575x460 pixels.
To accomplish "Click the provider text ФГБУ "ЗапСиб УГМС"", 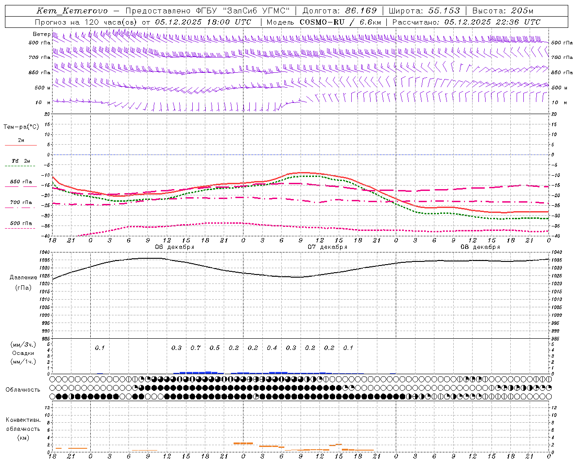I will coord(243,11).
